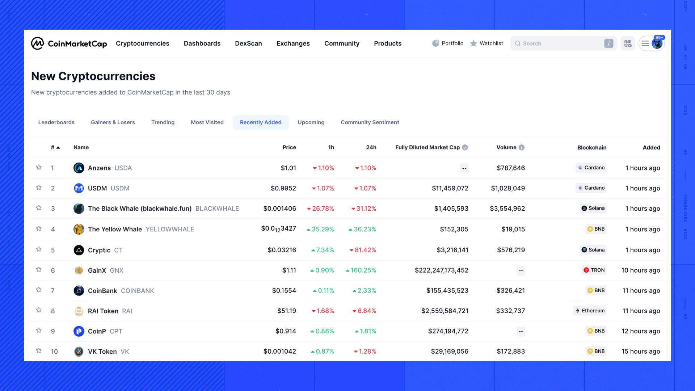The image size is (695, 391).
Task: Open the Portfolio pie chart icon
Action: [435, 43]
